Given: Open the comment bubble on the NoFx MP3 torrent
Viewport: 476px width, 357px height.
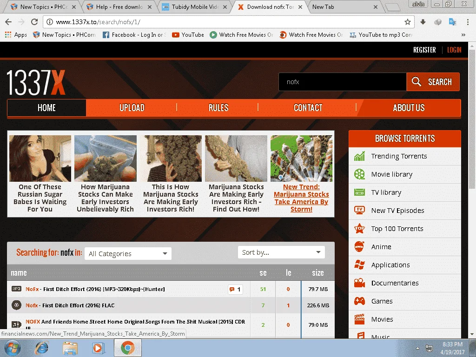Looking at the screenshot, I should pyautogui.click(x=235, y=289).
